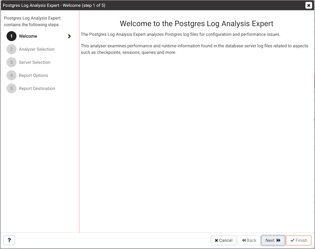Click the 'Welcome to the Postgres Log Analysis Expert' heading

196,24
